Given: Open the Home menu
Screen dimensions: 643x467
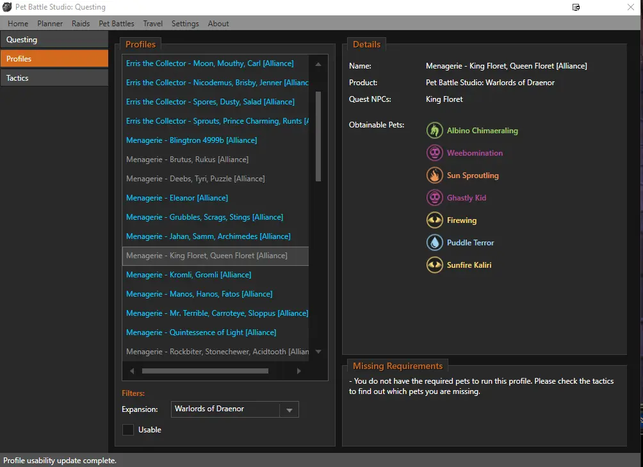Looking at the screenshot, I should 18,23.
